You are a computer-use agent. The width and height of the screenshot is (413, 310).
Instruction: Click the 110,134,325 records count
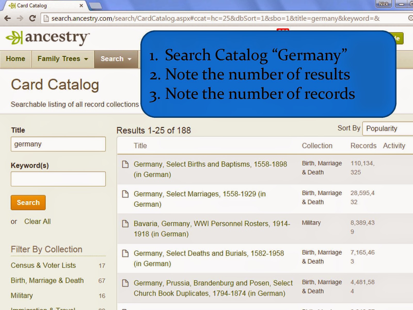click(x=362, y=168)
